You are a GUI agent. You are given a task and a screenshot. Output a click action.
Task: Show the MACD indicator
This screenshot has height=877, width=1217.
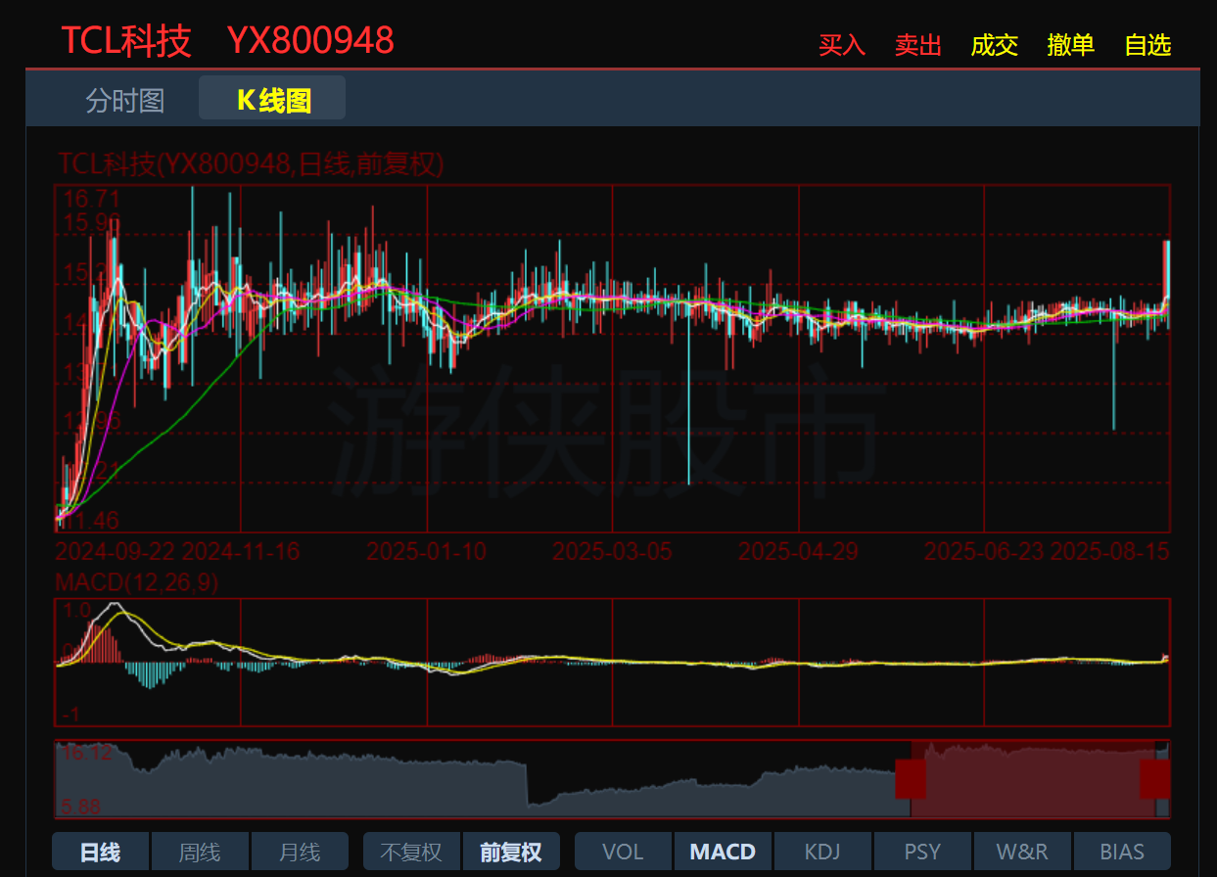point(723,852)
